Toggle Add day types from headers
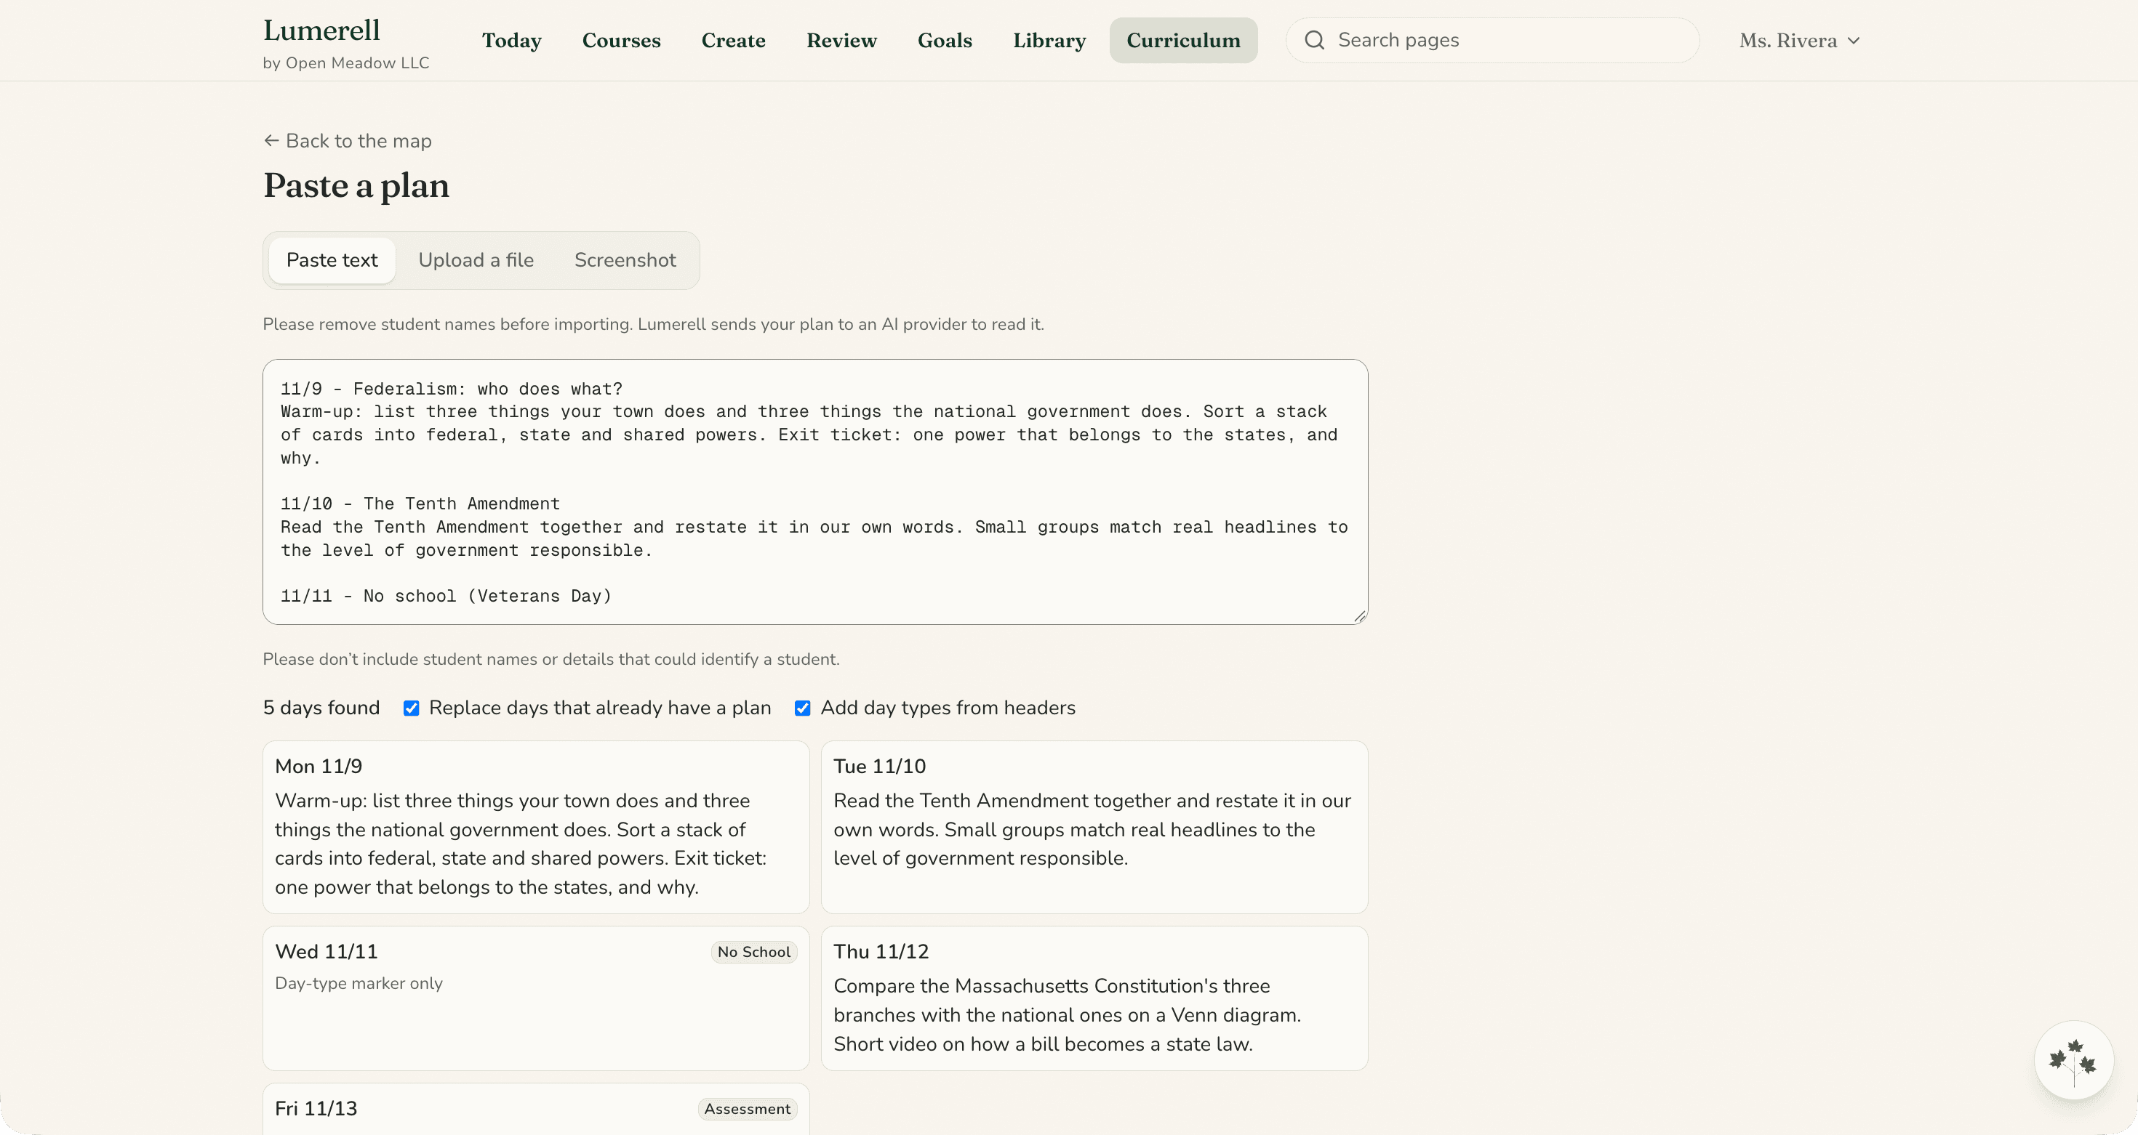This screenshot has height=1135, width=2138. click(x=801, y=708)
